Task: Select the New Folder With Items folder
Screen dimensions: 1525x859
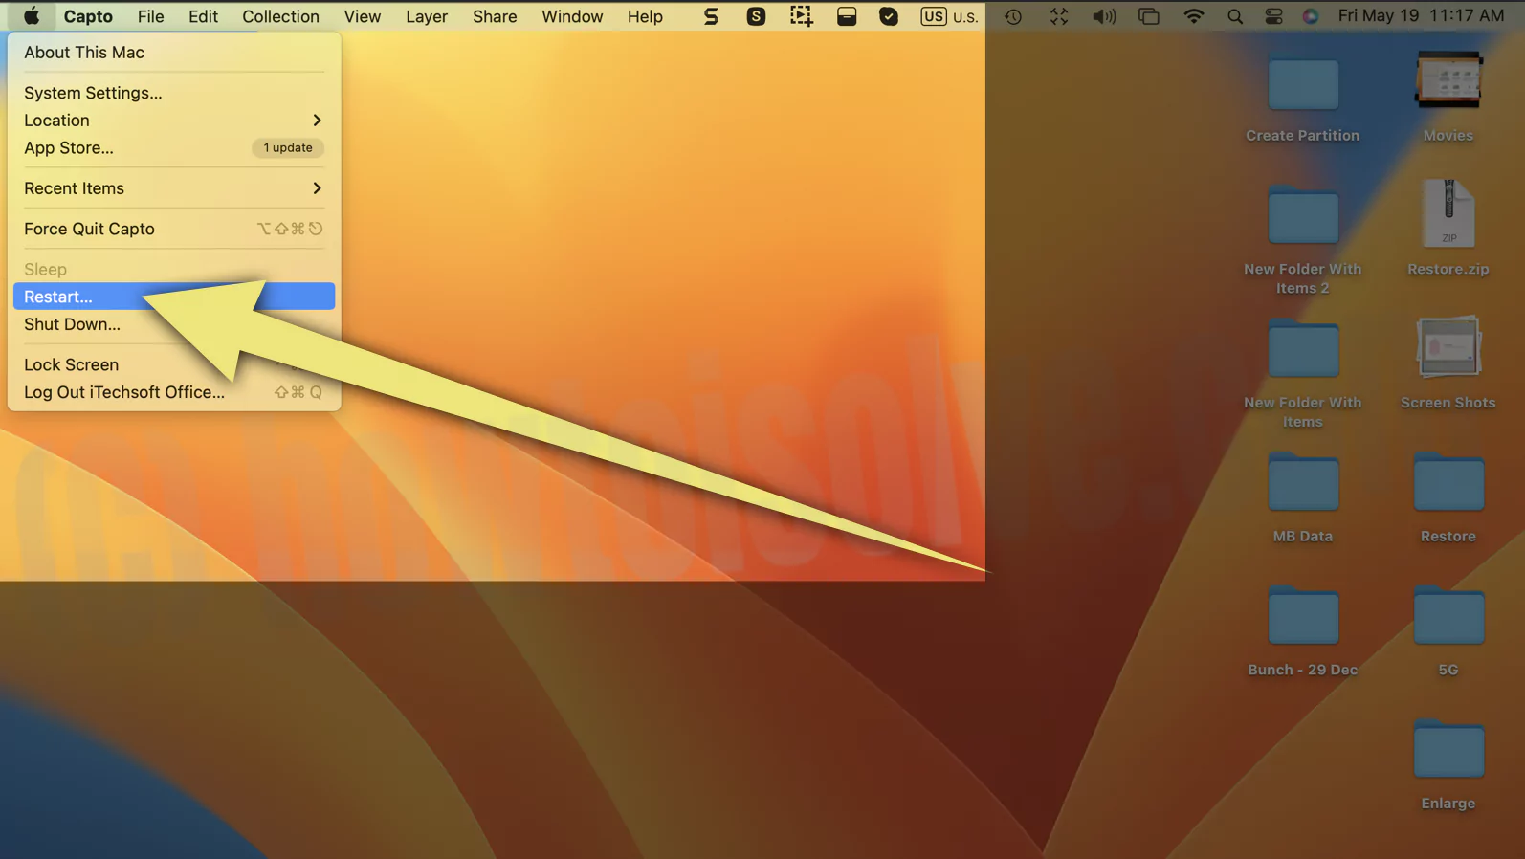Action: 1303,350
